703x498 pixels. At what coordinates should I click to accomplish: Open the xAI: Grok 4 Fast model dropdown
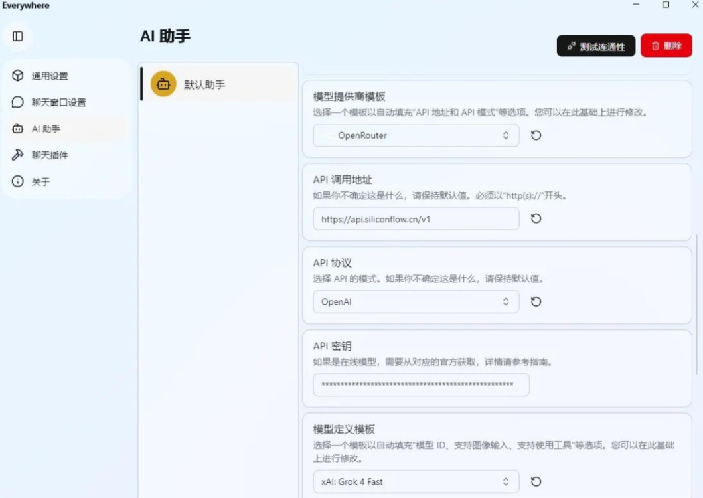point(416,481)
